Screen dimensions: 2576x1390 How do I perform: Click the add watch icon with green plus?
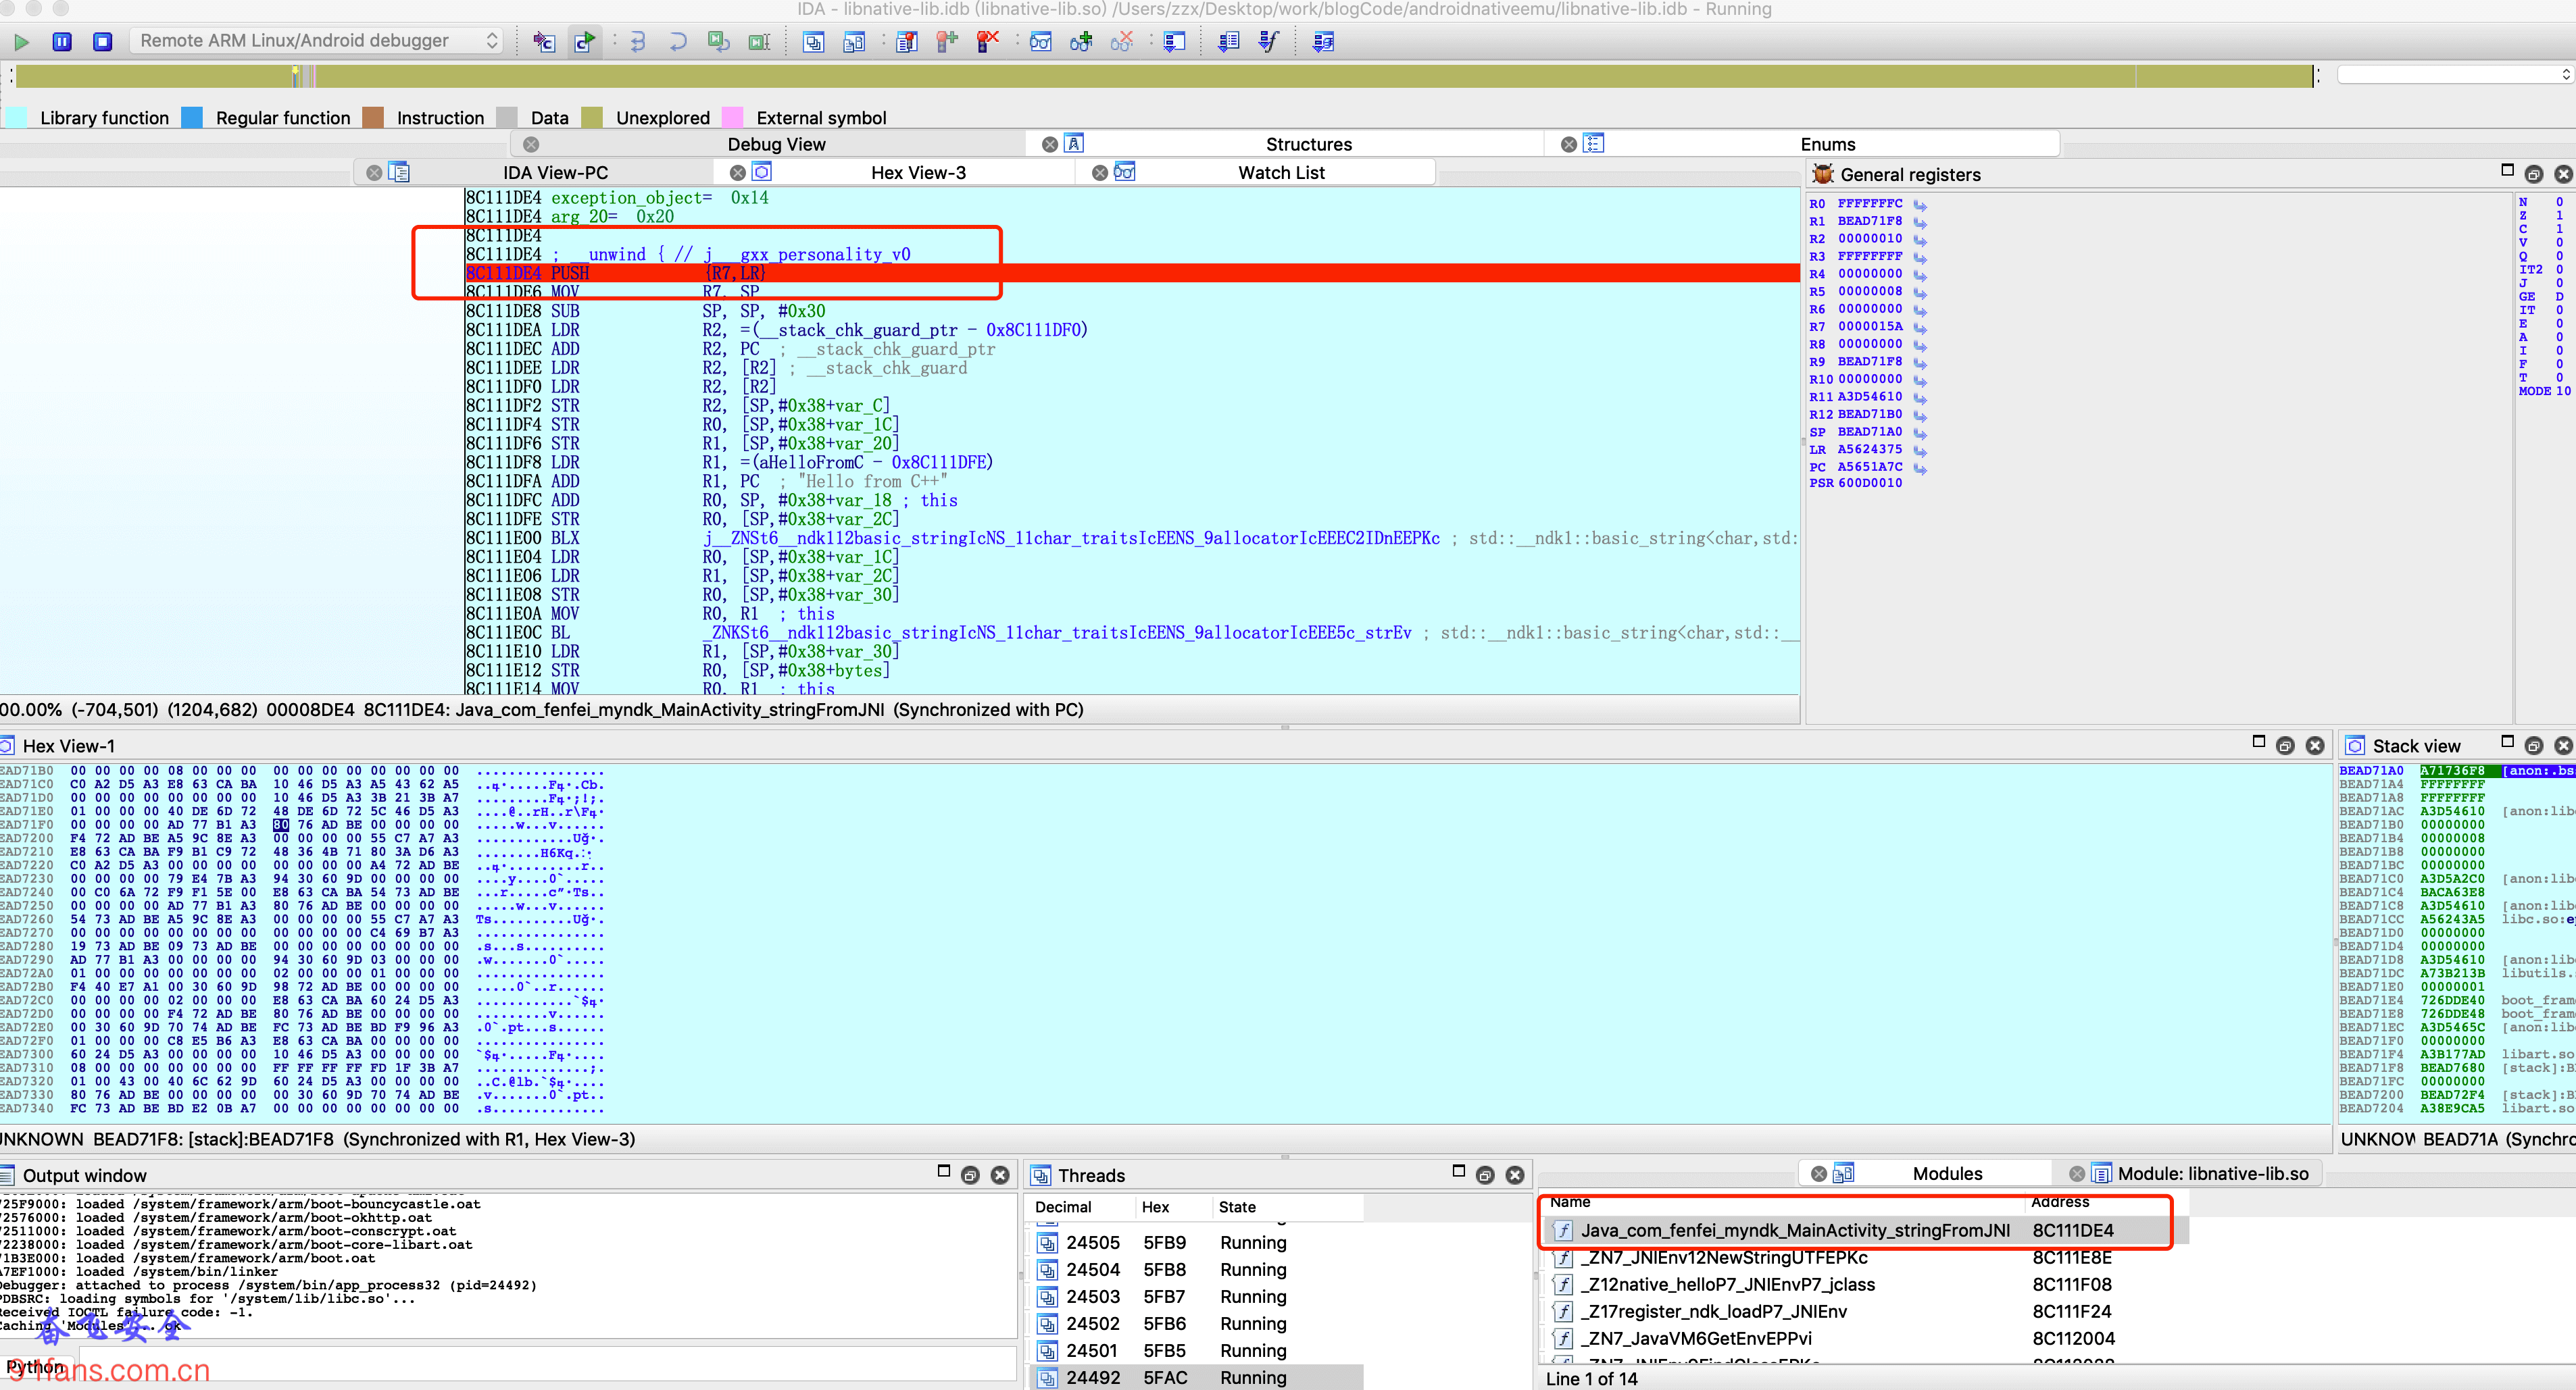point(1081,42)
